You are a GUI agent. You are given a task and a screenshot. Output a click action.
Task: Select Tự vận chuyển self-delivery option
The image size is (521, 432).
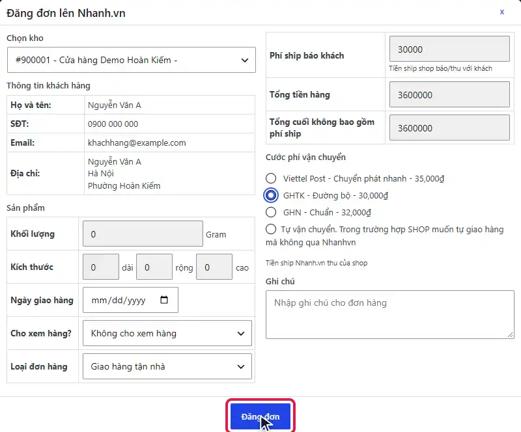tap(271, 229)
